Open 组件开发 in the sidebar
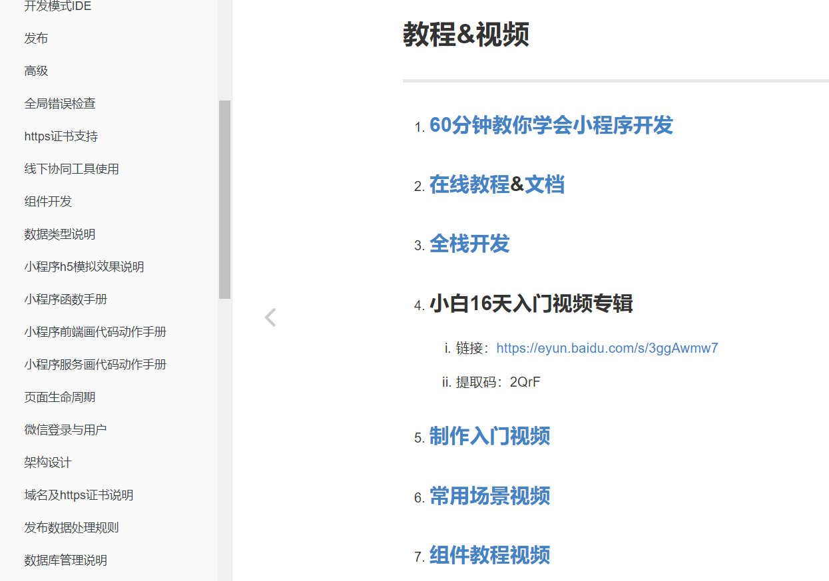This screenshot has width=829, height=581. tap(48, 202)
